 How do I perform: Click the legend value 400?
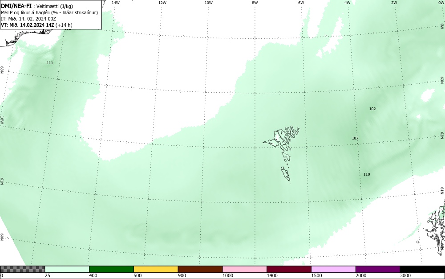click(x=93, y=275)
